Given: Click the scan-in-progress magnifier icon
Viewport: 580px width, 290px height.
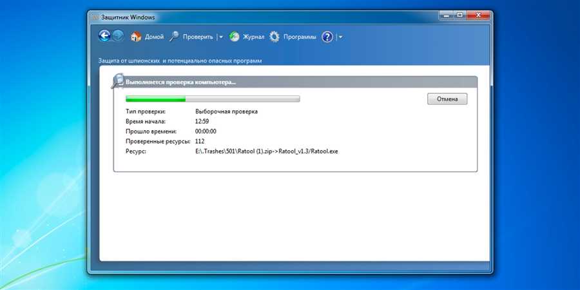Looking at the screenshot, I should click(118, 81).
